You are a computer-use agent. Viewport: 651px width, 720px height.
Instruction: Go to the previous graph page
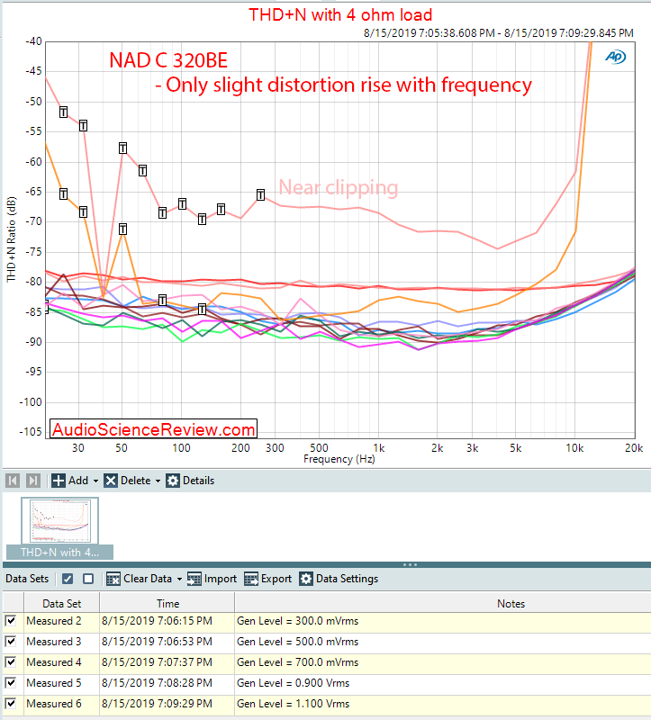[13, 481]
